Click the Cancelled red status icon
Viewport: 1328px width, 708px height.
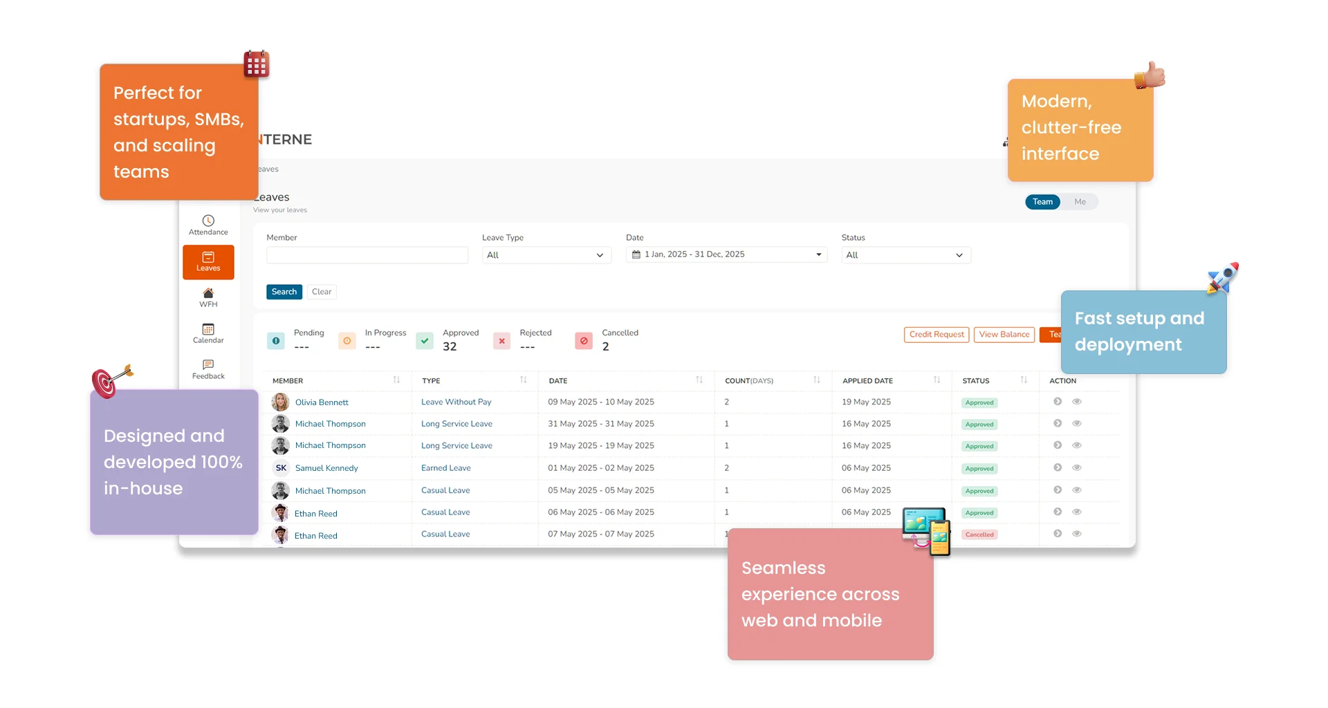point(584,341)
